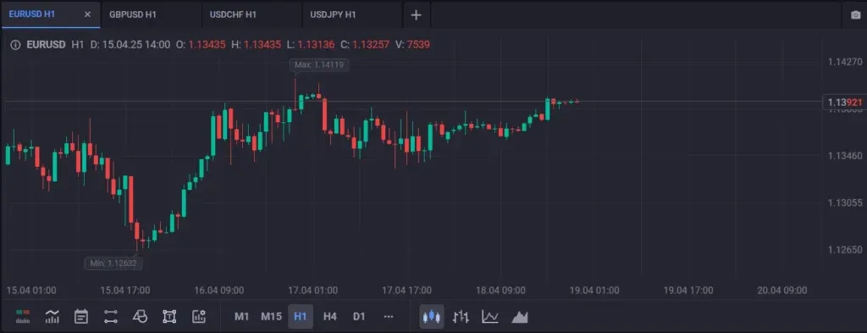The height and width of the screenshot is (333, 867).
Task: Close the EURUSD H1 tab
Action: tap(87, 14)
